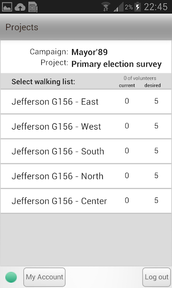This screenshot has height=288, width=172.
Task: Choose the Jefferson G156 - North list
Action: (86, 176)
